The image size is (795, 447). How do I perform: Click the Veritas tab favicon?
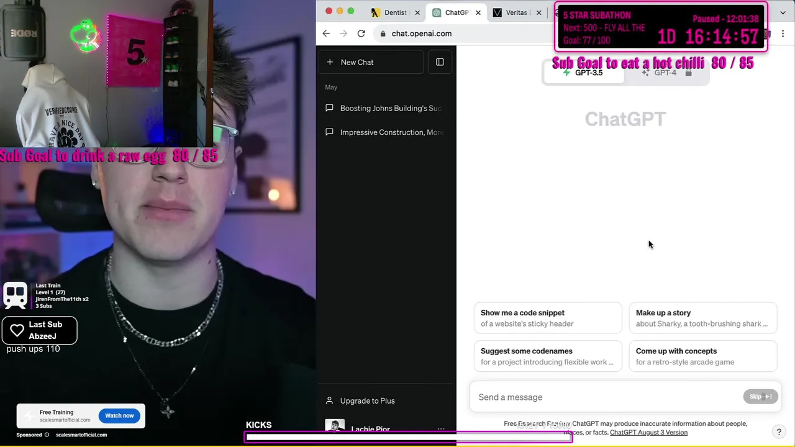pos(497,12)
